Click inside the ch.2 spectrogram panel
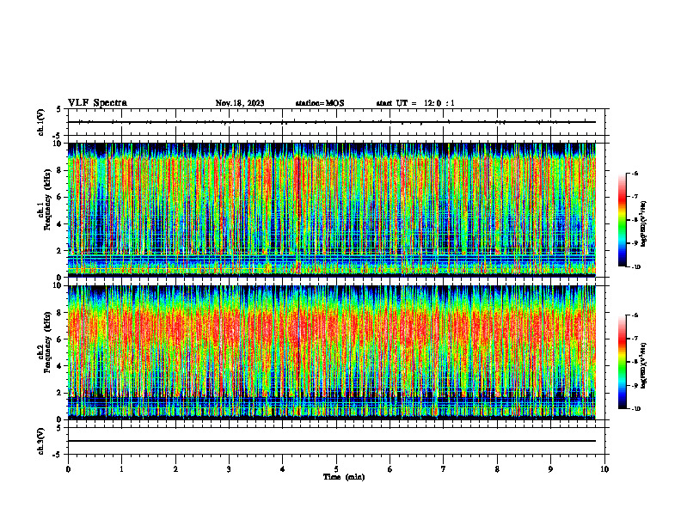Screen dimensions: 681x526 pyautogui.click(x=332, y=352)
